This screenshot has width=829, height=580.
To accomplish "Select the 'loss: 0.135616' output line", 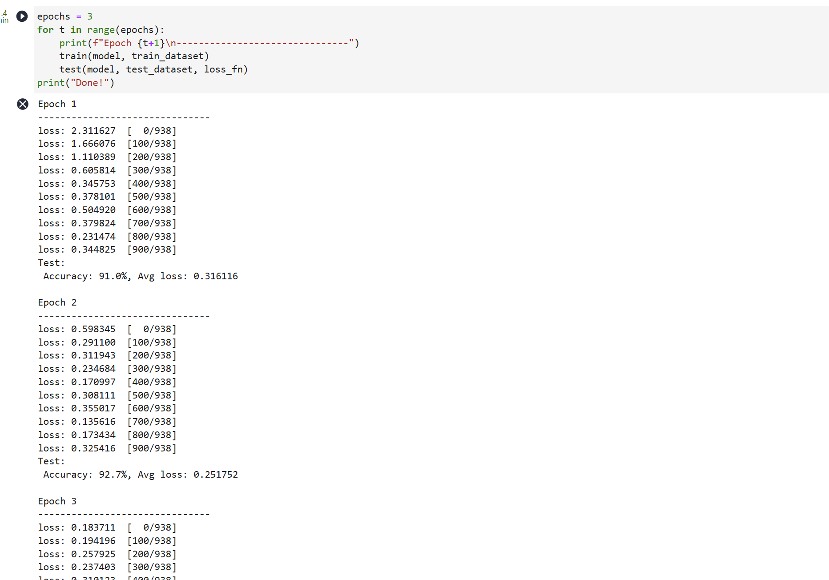I will click(x=107, y=422).
